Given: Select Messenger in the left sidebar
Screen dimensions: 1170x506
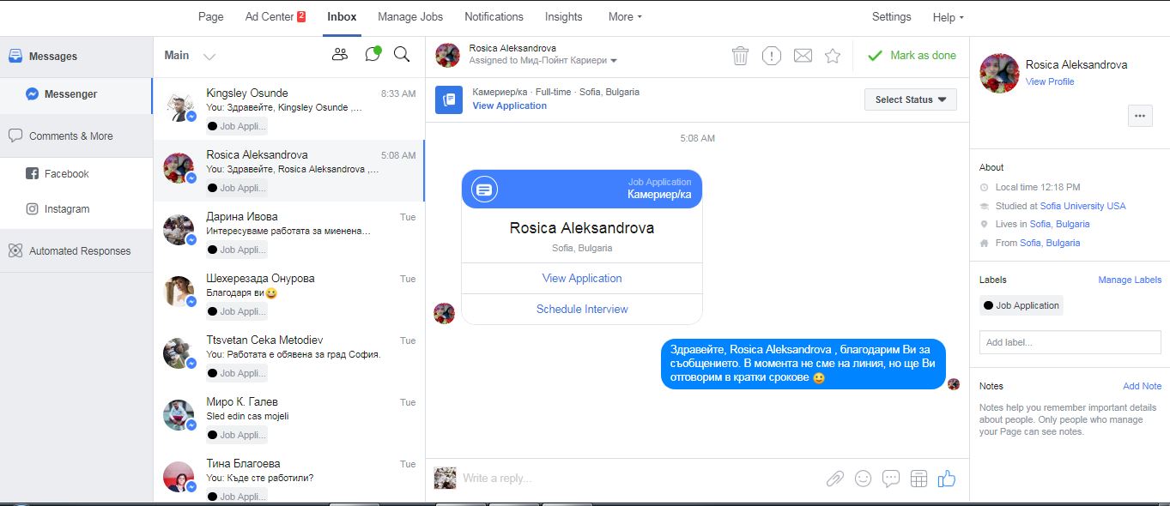Looking at the screenshot, I should tap(76, 94).
